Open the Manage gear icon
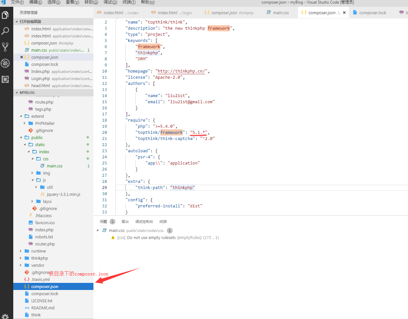Viewport: 408px width, 319px height. tap(5, 316)
